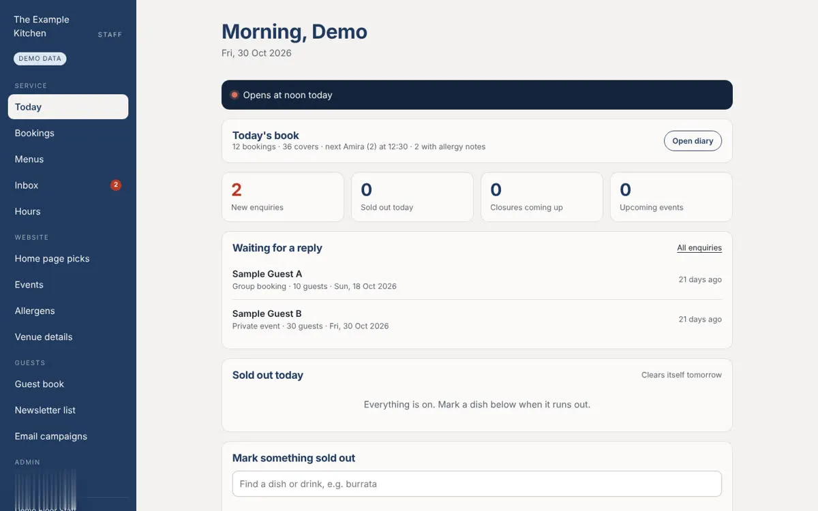
Task: Open the Inbox sidebar item
Action: coord(68,185)
